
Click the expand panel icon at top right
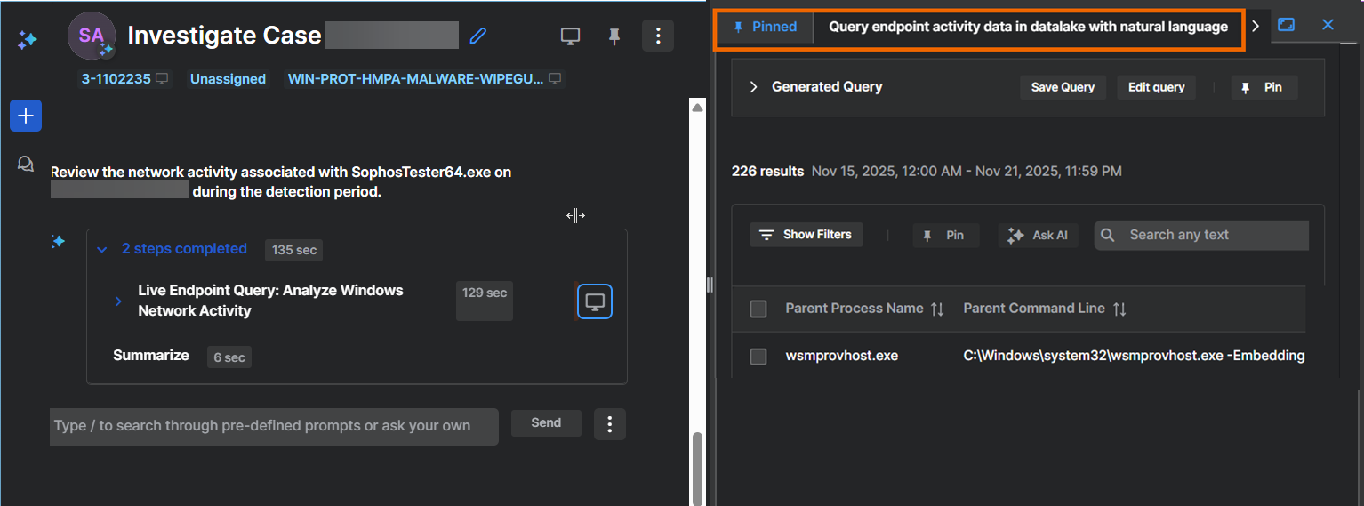click(1286, 25)
